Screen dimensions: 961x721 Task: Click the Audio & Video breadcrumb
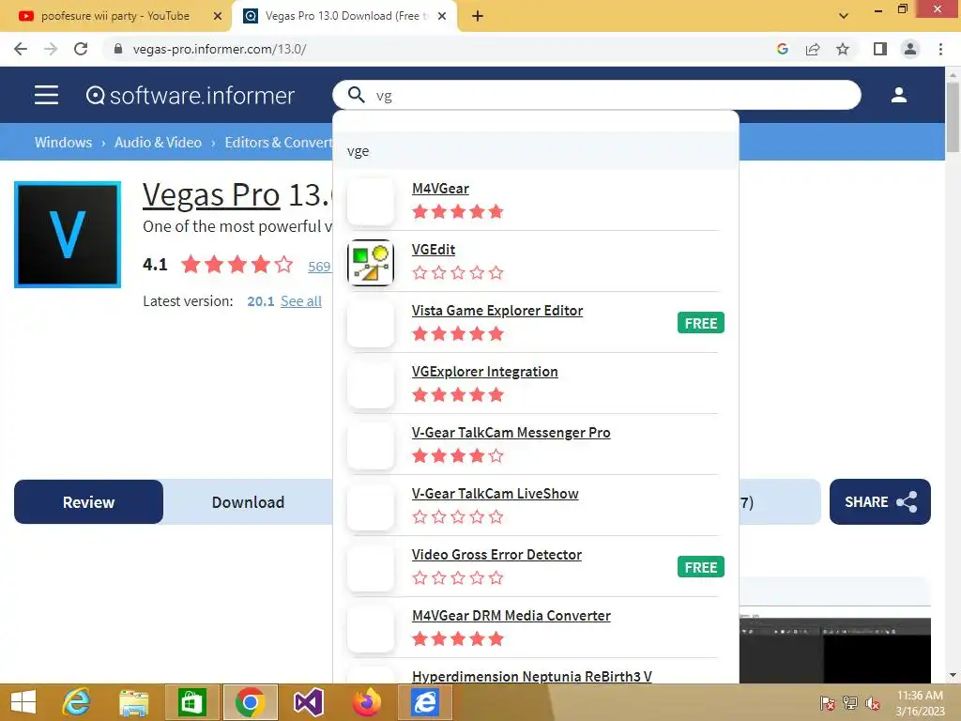click(x=158, y=143)
